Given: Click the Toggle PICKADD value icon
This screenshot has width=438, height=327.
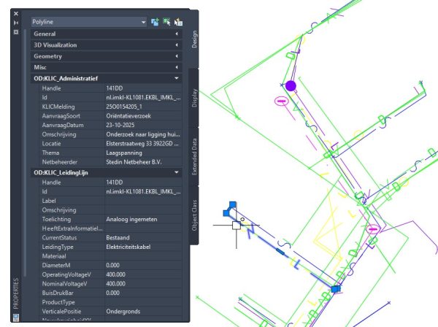Looking at the screenshot, I should pos(155,22).
